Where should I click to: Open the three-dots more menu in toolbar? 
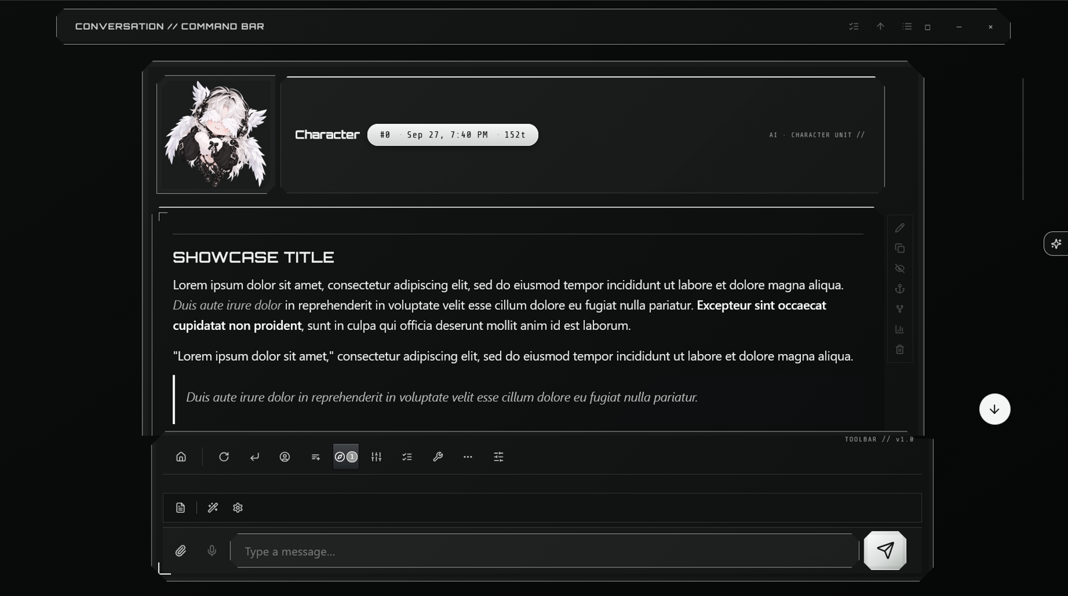coord(468,457)
